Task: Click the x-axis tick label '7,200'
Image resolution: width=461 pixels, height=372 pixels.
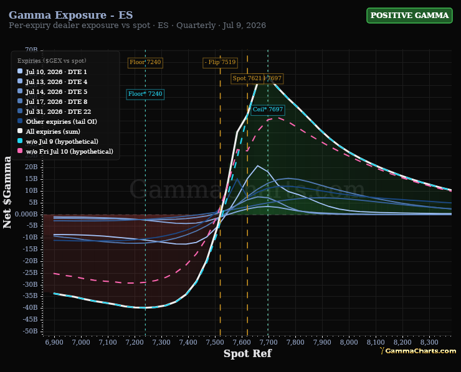Action: [135, 342]
